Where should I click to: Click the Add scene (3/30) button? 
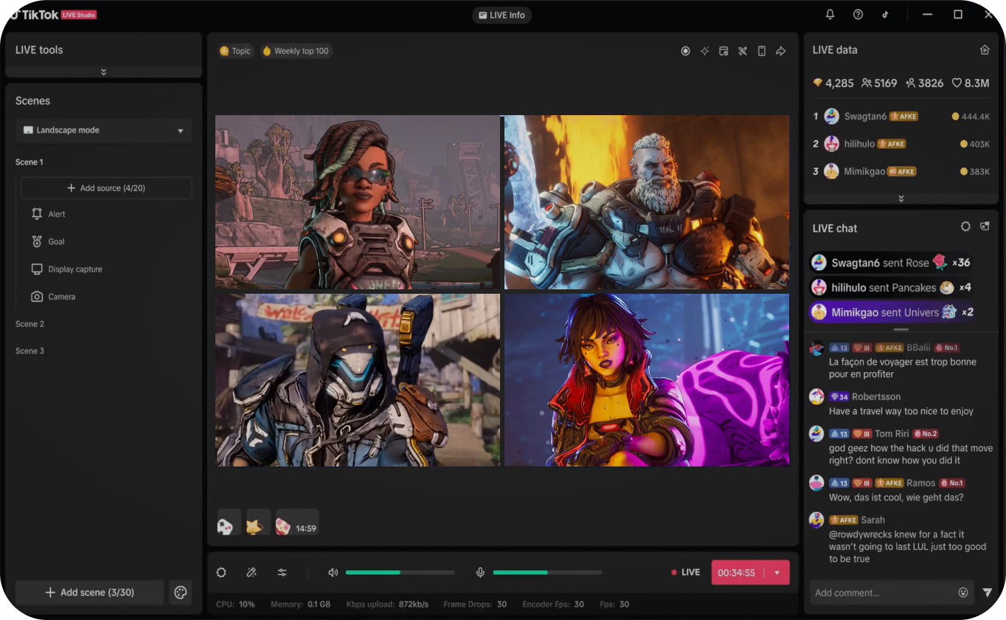point(90,592)
